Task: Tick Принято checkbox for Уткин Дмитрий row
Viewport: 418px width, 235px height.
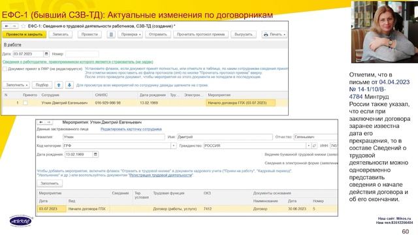Action: [25, 102]
